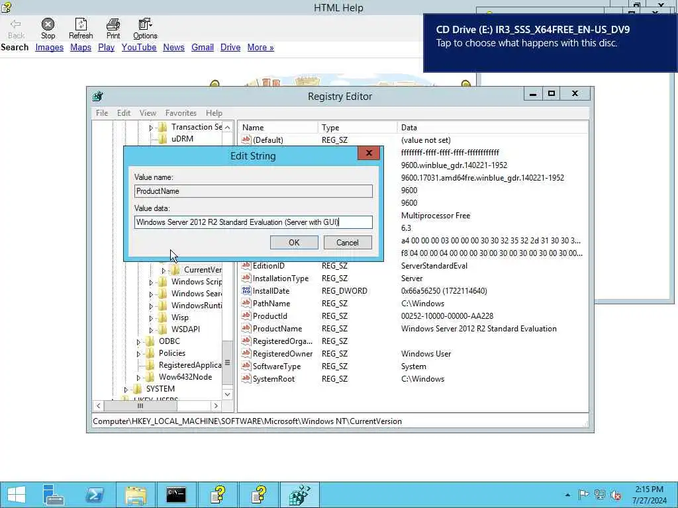The height and width of the screenshot is (508, 678).
Task: Click the uDRM folder icon
Action: (163, 139)
